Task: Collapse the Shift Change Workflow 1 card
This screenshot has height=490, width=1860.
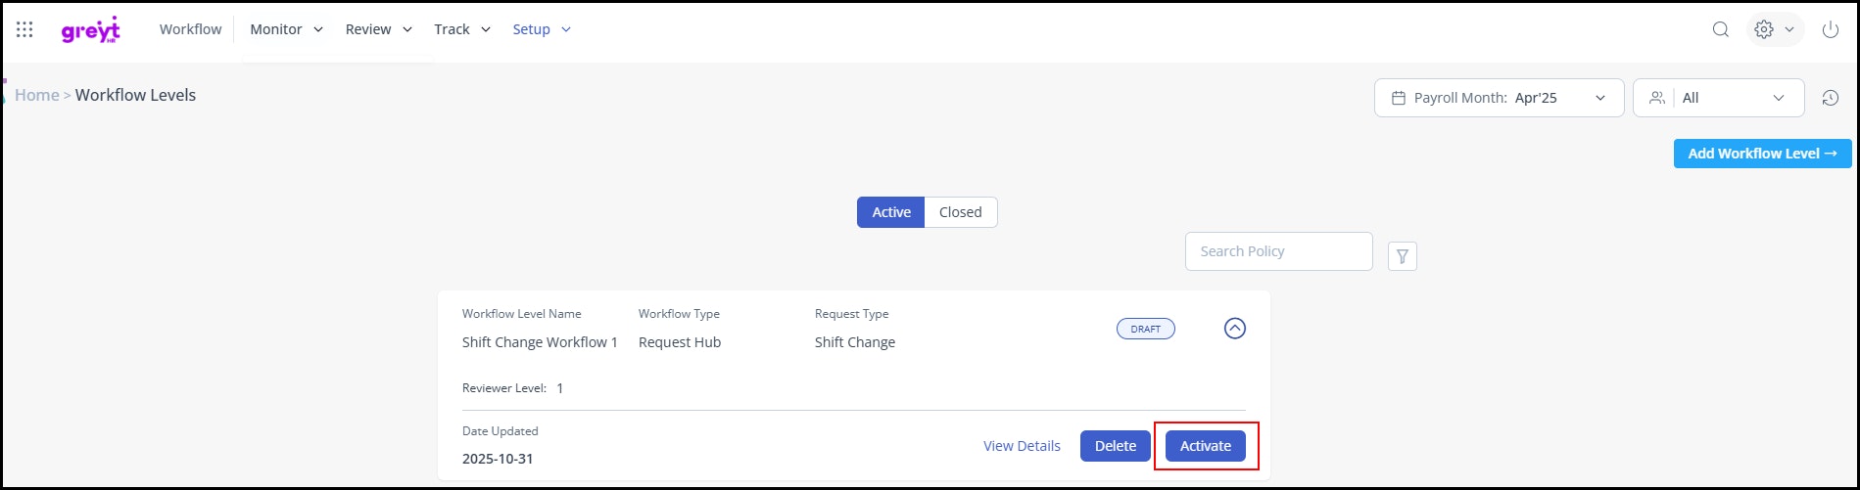Action: 1234,329
